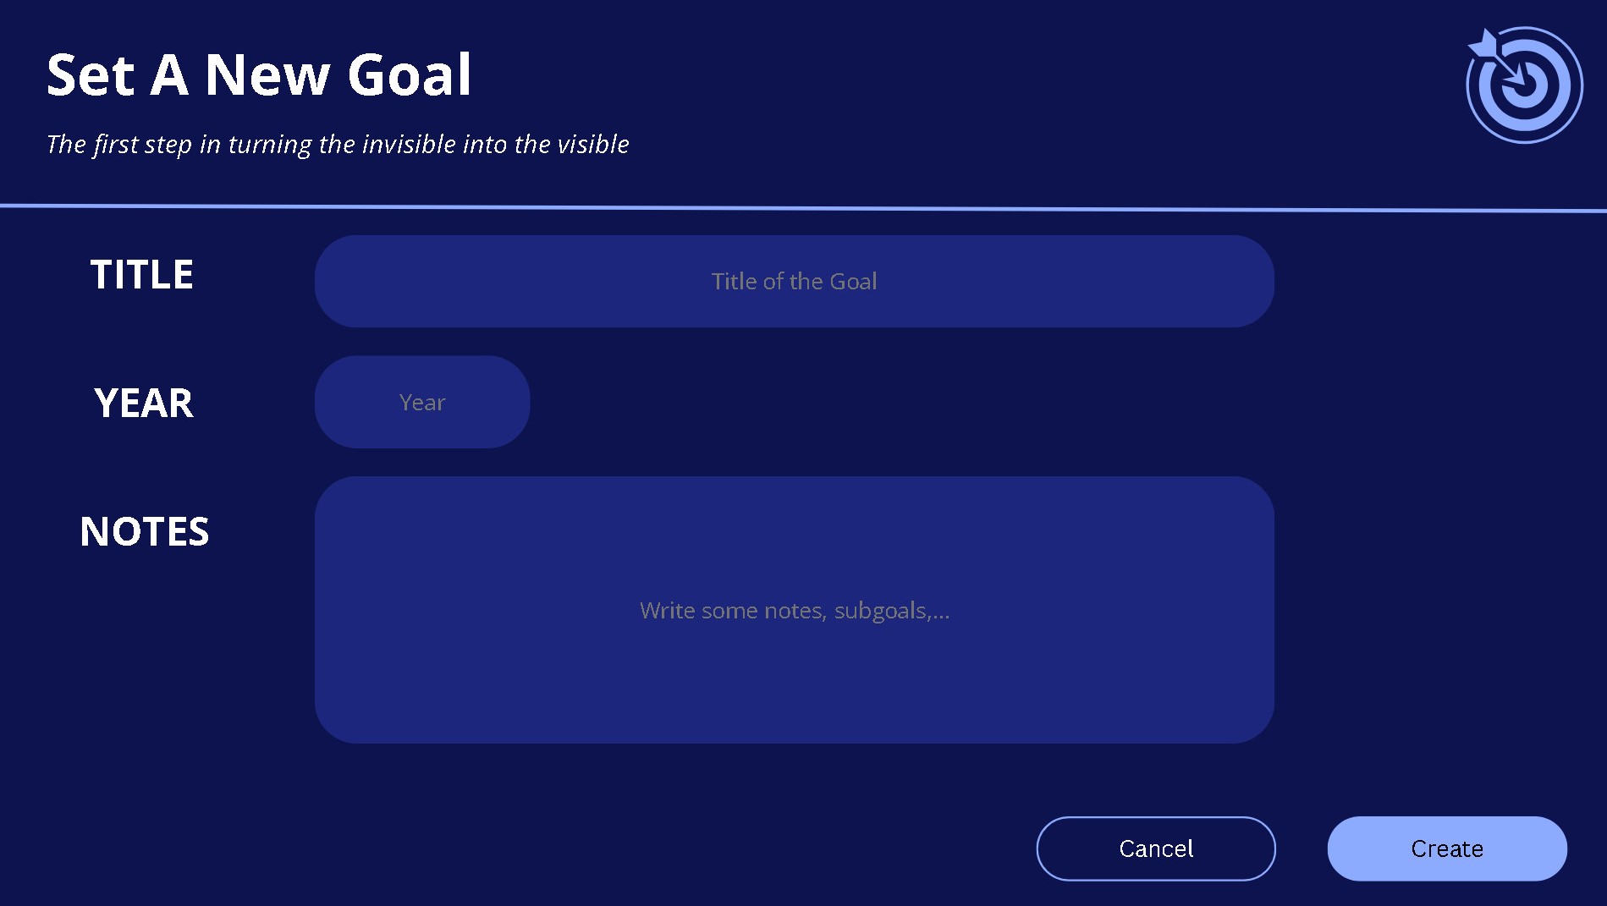Click the 'Set A New Goal' heading
Viewport: 1607px width, 906px height.
point(259,74)
